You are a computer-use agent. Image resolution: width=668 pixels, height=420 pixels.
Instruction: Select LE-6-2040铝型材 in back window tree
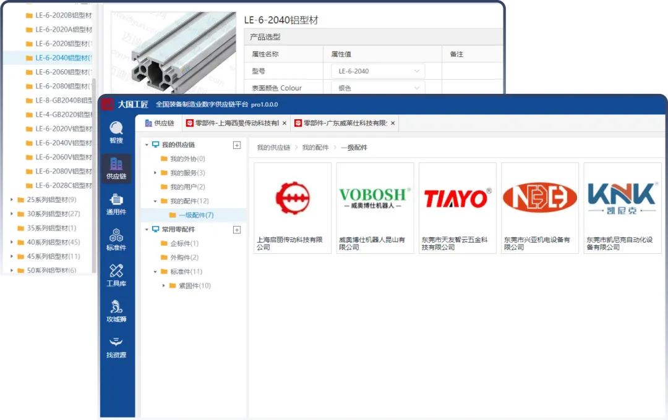coord(48,58)
